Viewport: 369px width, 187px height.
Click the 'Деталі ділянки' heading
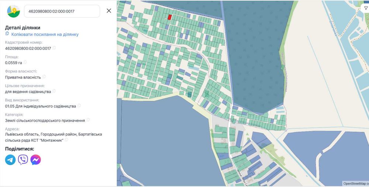coord(23,28)
